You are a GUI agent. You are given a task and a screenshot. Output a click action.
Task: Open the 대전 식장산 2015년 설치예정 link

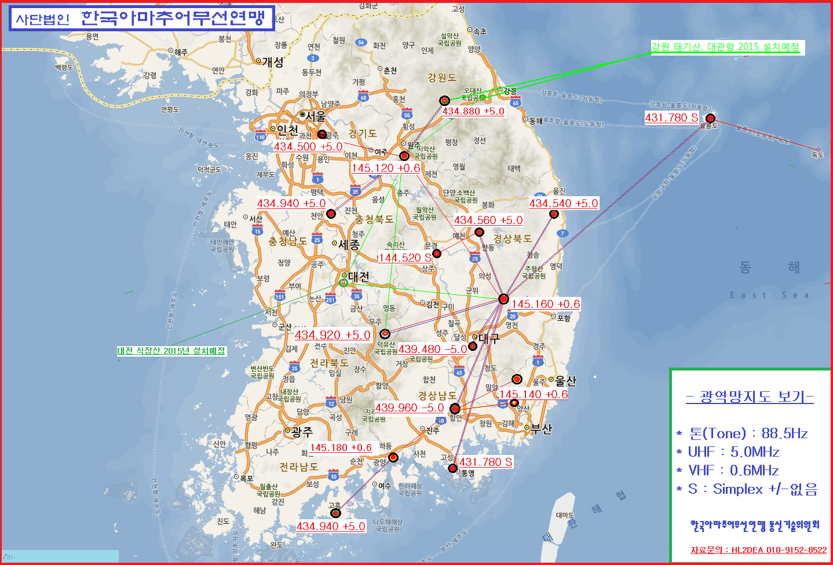point(171,351)
